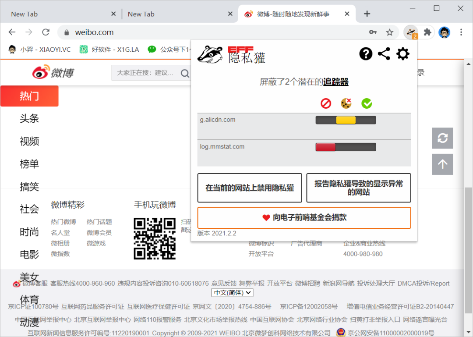Click 向电子前哨基金会捐款 donate button

point(304,218)
